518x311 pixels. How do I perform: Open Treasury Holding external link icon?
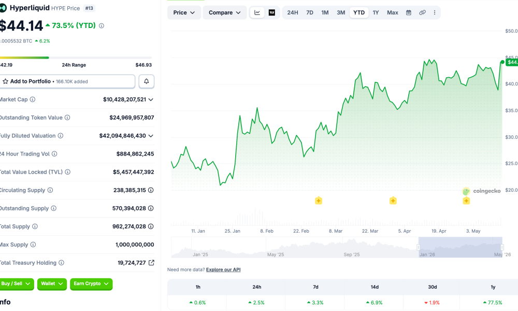pos(151,263)
